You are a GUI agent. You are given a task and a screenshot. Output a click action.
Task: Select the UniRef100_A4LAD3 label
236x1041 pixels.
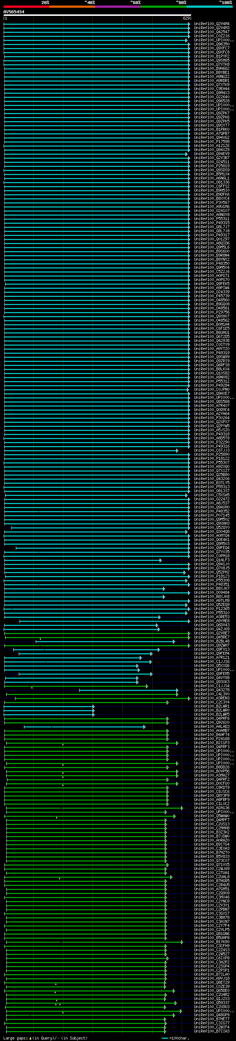tap(212, 726)
